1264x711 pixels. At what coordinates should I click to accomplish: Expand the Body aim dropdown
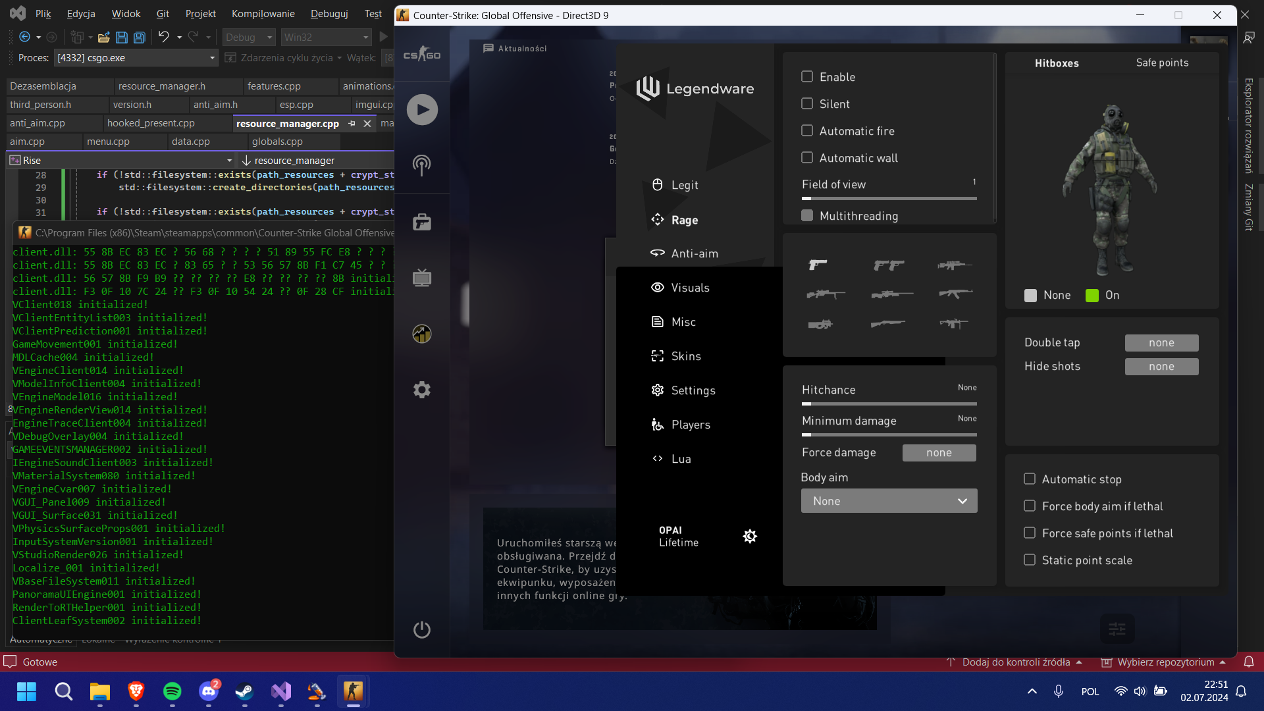[889, 501]
